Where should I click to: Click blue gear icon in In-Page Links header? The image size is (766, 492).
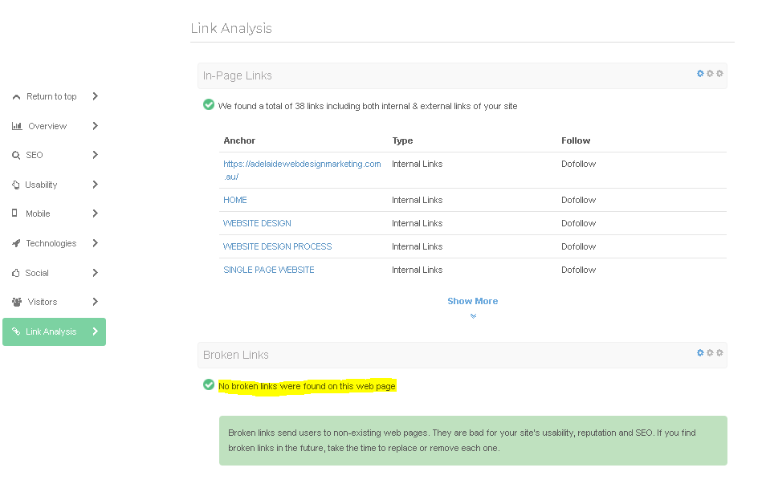pos(700,73)
